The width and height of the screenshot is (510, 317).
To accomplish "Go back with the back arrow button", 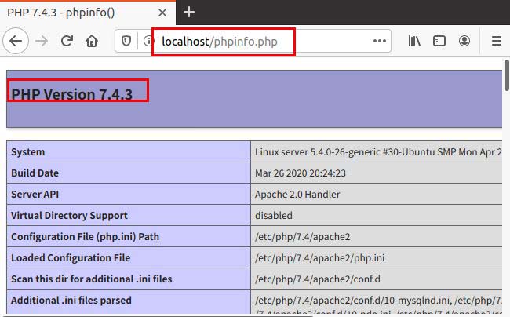I will pyautogui.click(x=16, y=41).
